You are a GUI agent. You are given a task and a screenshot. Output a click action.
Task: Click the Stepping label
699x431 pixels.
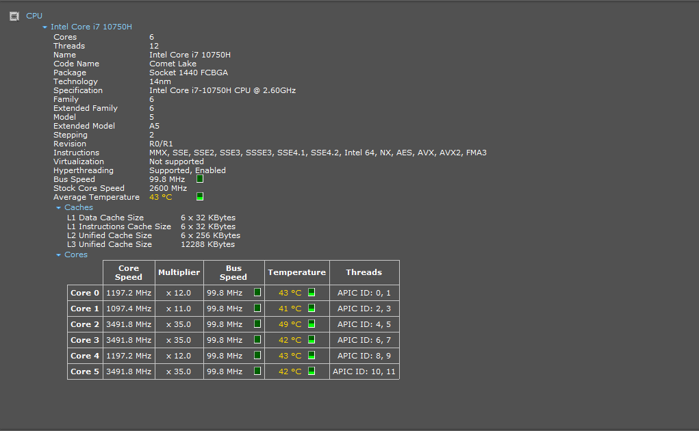[x=71, y=135]
